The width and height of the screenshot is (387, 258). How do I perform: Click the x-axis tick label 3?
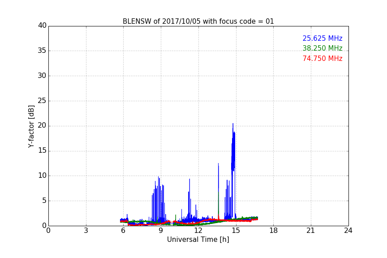click(x=86, y=231)
